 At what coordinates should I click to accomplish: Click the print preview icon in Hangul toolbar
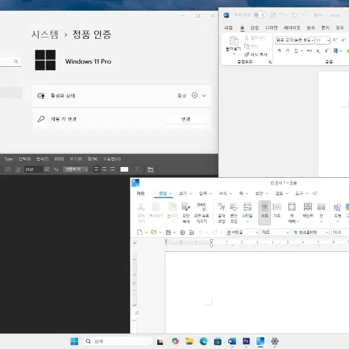(191, 232)
